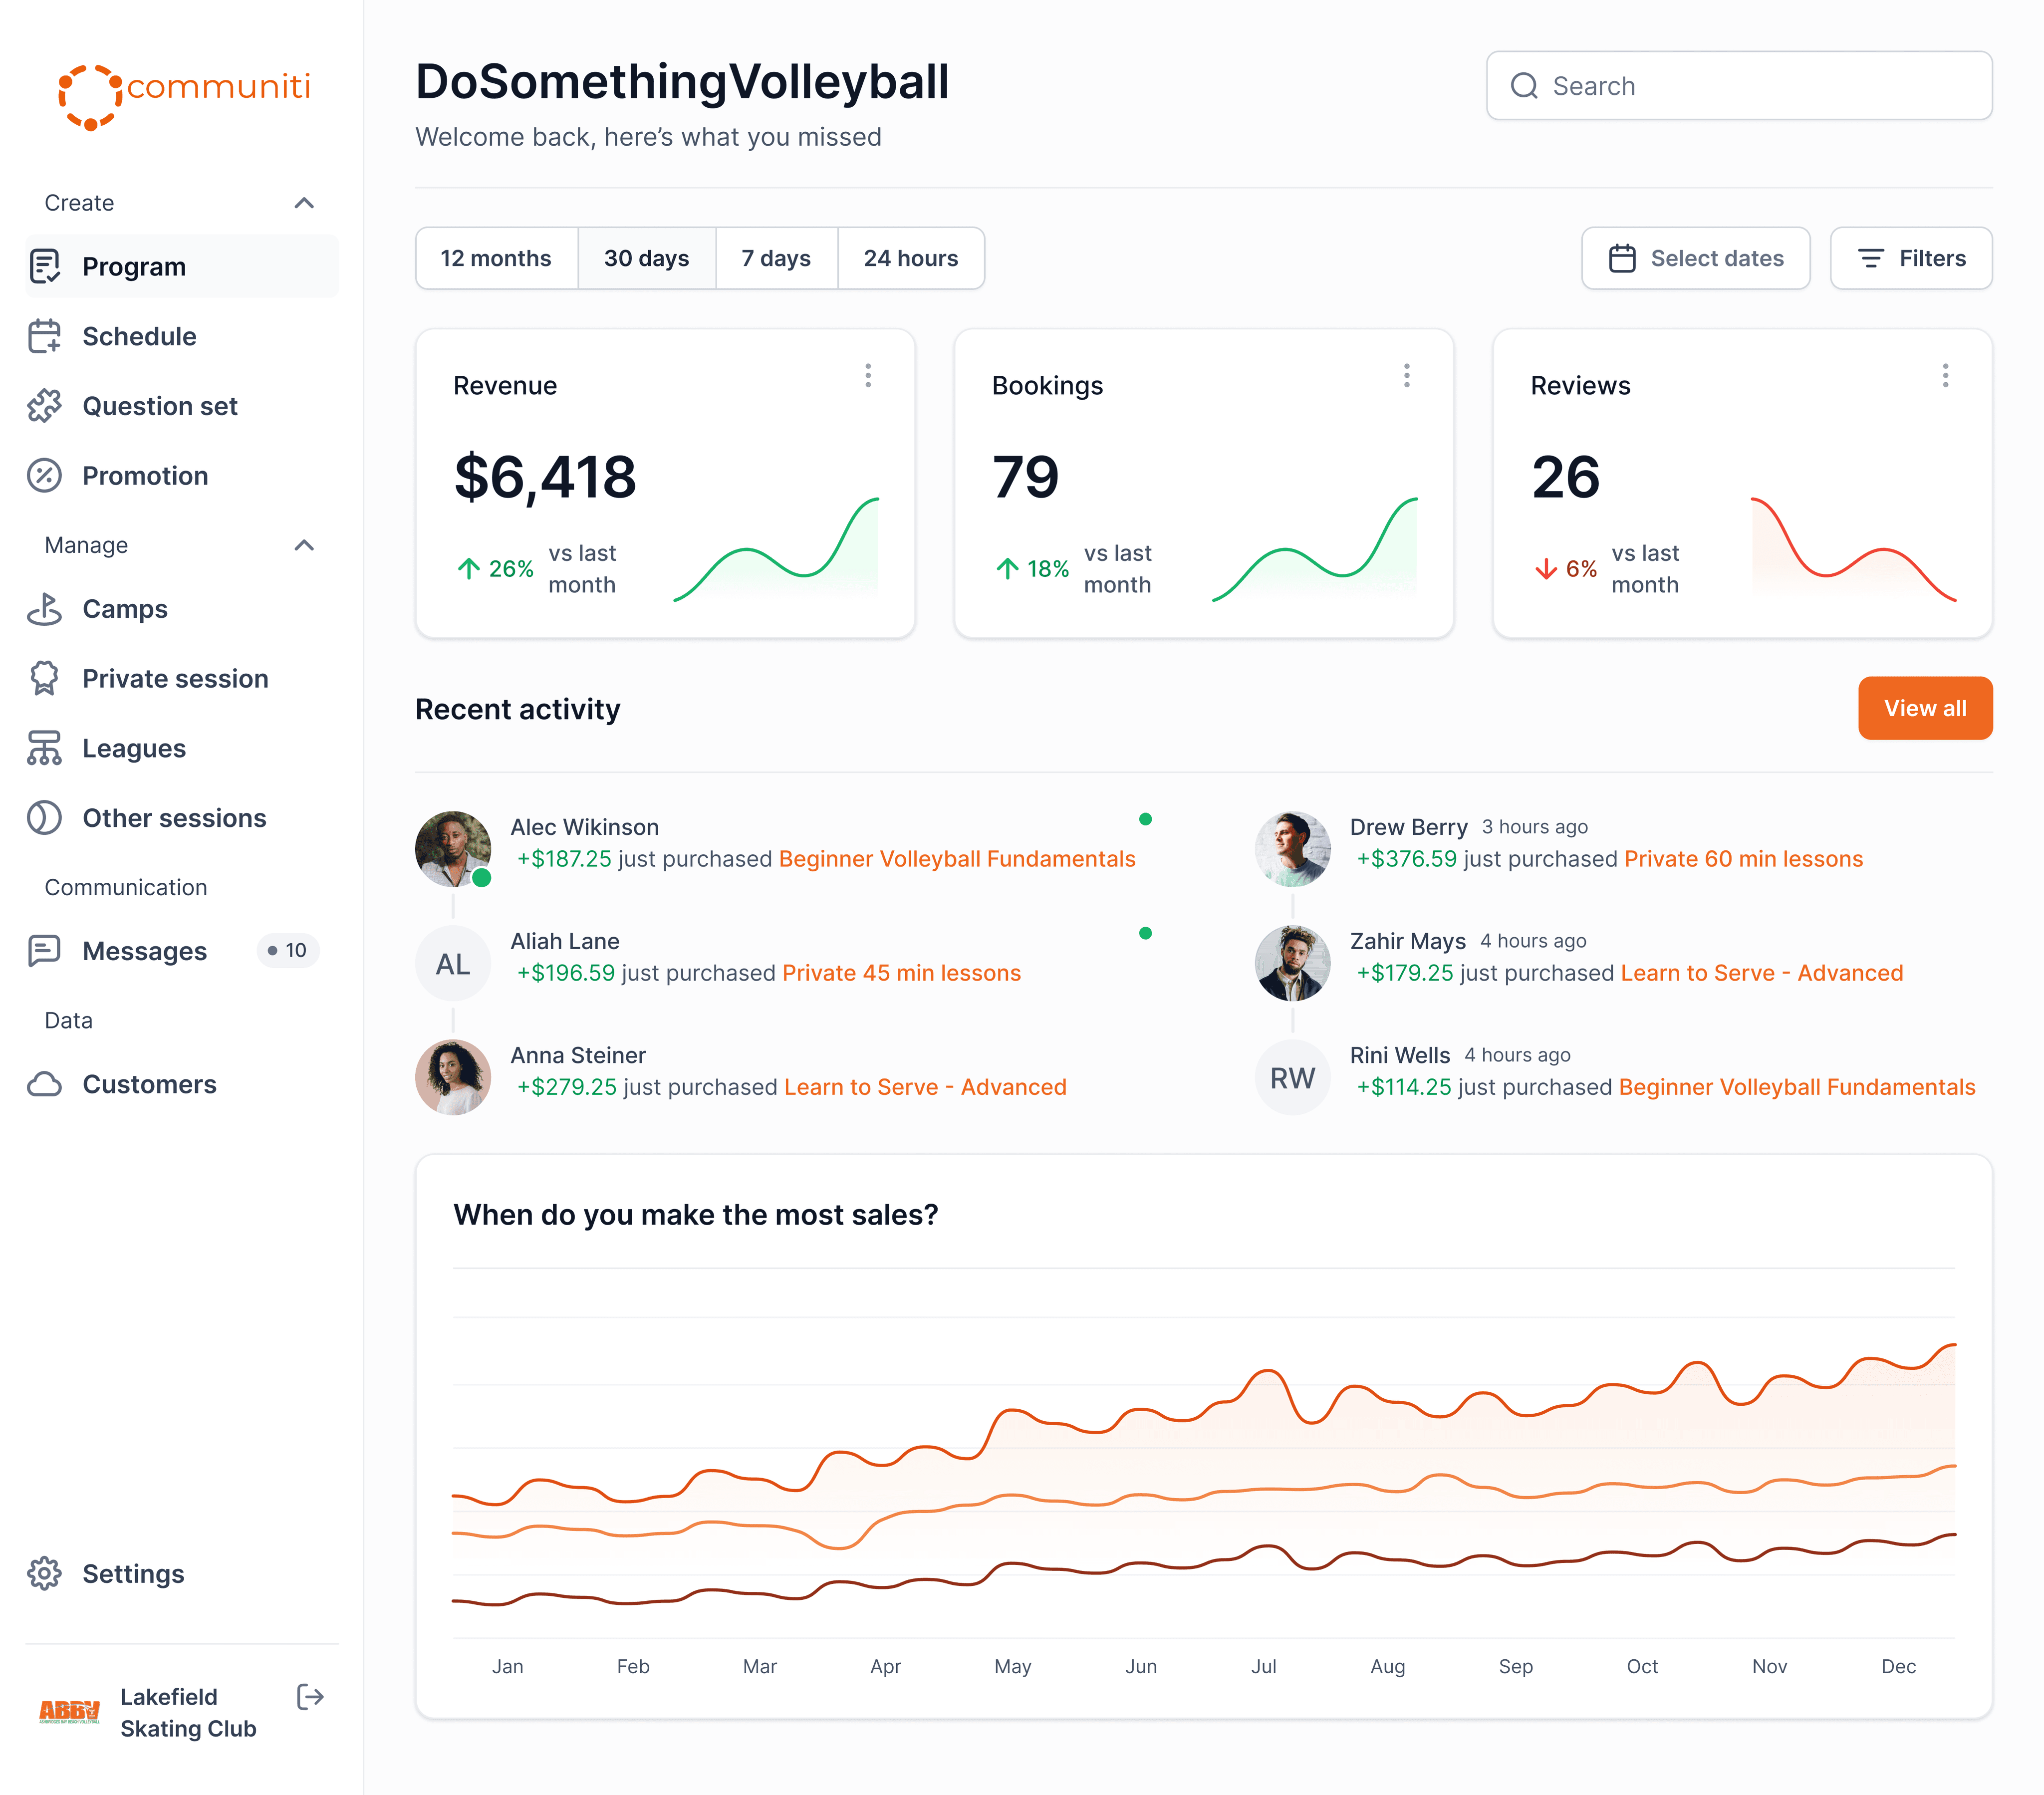Click the search magnifier icon
The width and height of the screenshot is (2044, 1795).
click(x=1524, y=86)
